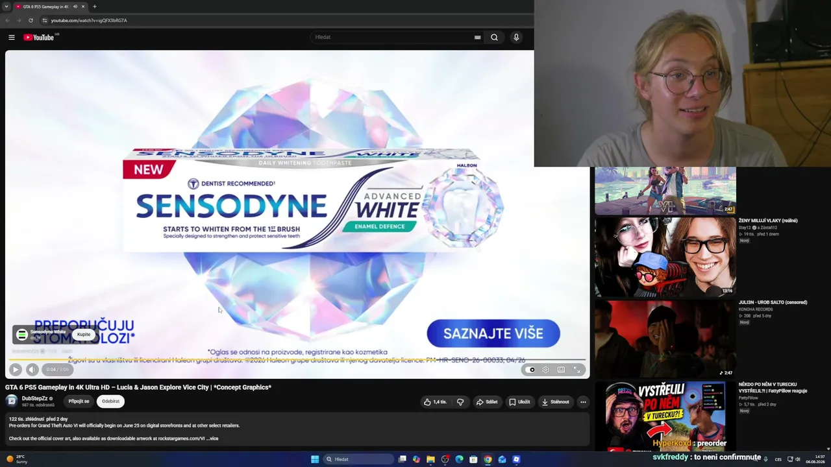
Task: Open File Explorer from the taskbar
Action: [x=430, y=459]
